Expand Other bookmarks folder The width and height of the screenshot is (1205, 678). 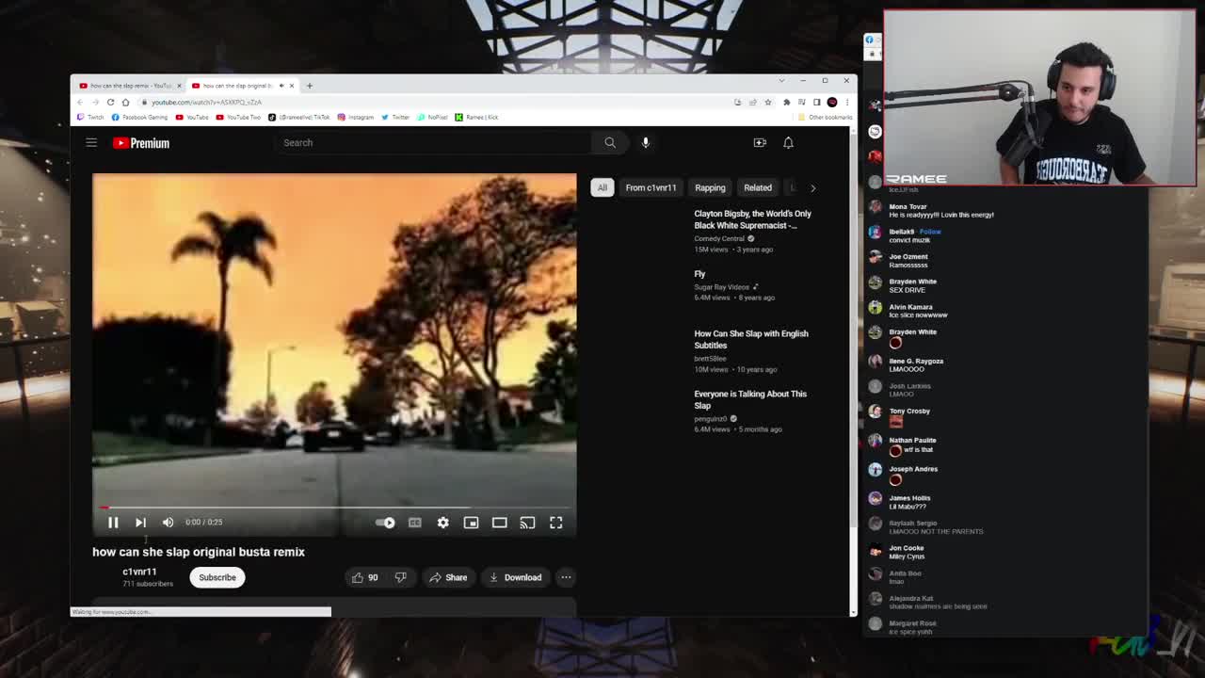(824, 117)
